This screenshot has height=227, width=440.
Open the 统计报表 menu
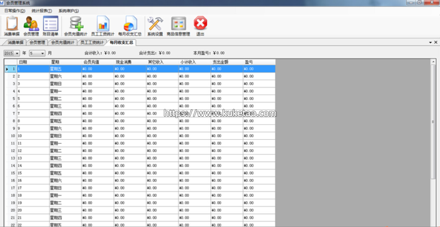42,10
